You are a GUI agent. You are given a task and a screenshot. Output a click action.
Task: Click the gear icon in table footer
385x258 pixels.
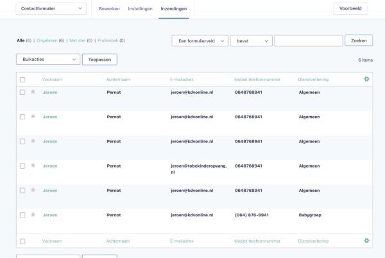366,241
